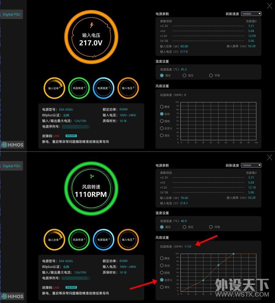
Task: Close the window showing 217.0V
Action: (269, 6)
